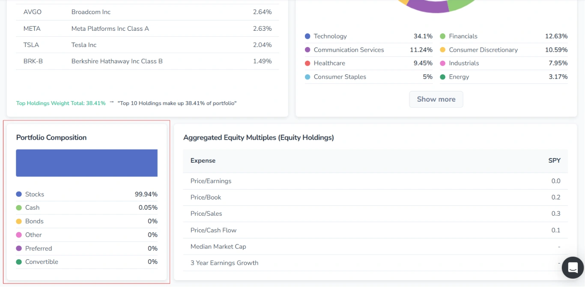Click the Healthcare sector legend dot

[307, 63]
